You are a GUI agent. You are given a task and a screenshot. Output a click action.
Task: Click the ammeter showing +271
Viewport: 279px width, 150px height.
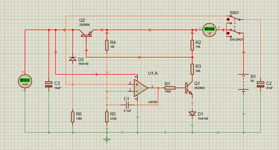point(209,30)
